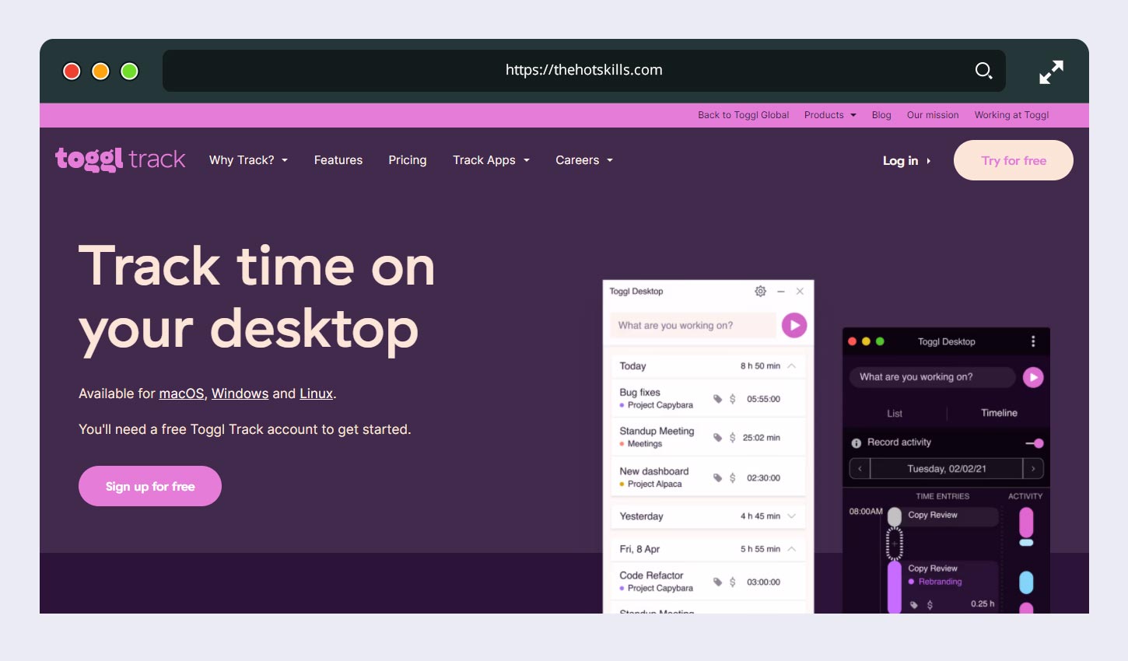Click the What are you working on? field in dark window
1128x661 pixels.
tap(932, 377)
